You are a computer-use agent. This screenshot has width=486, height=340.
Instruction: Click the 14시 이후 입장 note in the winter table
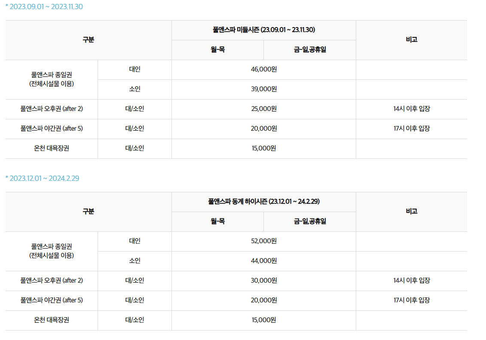(412, 281)
